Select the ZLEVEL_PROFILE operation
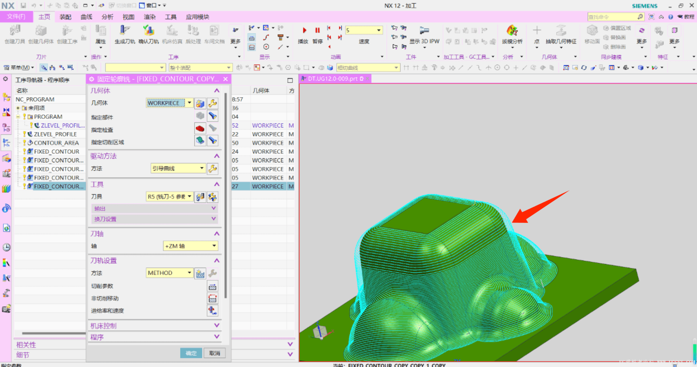697x367 pixels. (55, 134)
